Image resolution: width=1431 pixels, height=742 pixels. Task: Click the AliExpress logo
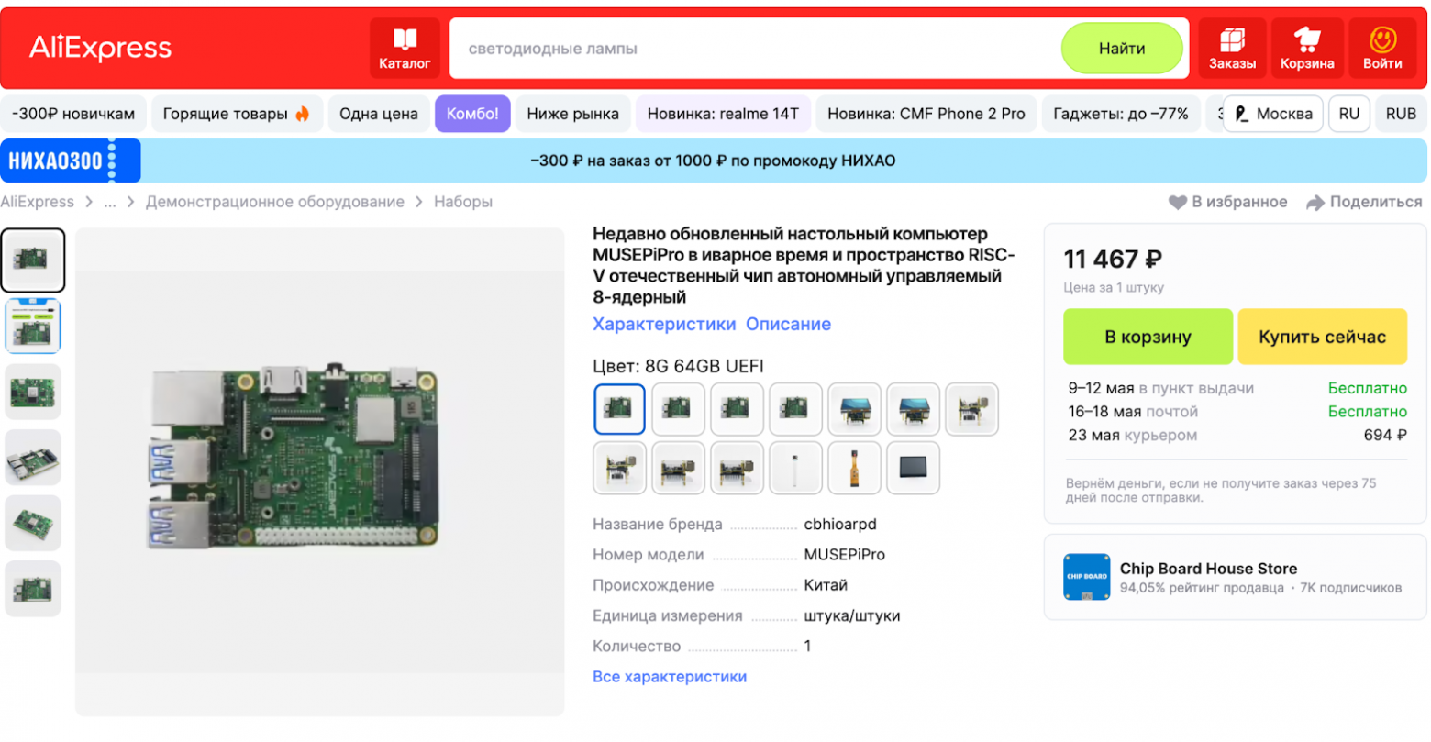101,48
